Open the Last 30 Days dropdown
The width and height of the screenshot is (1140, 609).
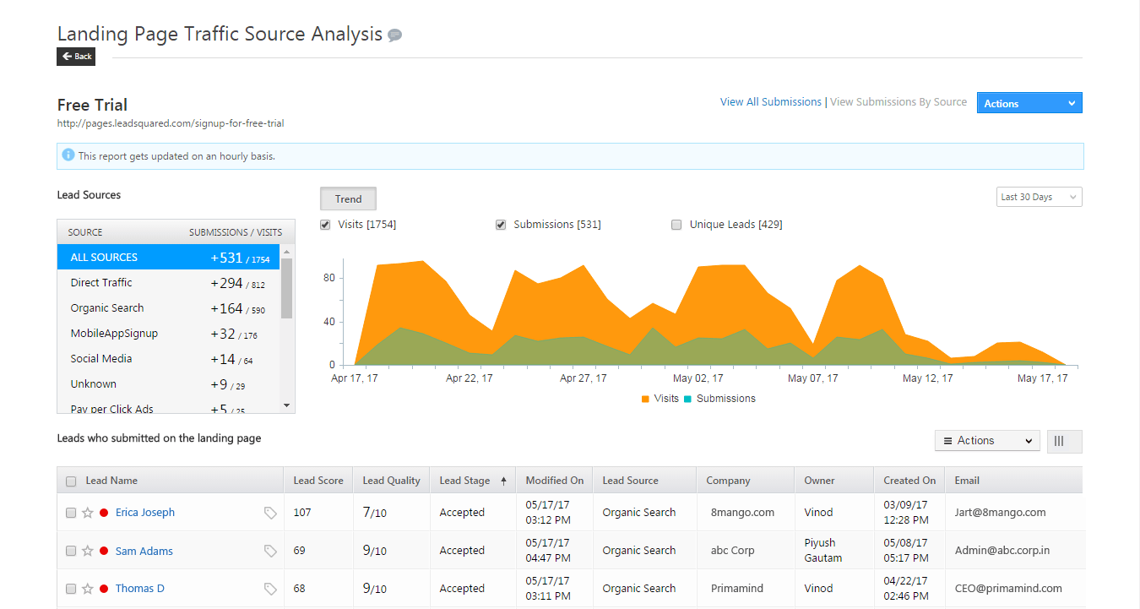click(x=1039, y=196)
